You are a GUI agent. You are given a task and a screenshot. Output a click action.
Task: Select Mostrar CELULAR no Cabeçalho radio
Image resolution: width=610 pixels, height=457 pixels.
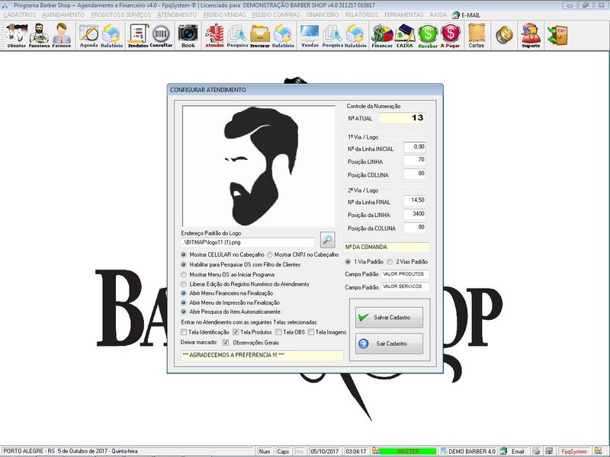pyautogui.click(x=184, y=255)
